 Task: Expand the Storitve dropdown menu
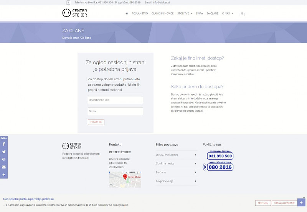coord(185,13)
